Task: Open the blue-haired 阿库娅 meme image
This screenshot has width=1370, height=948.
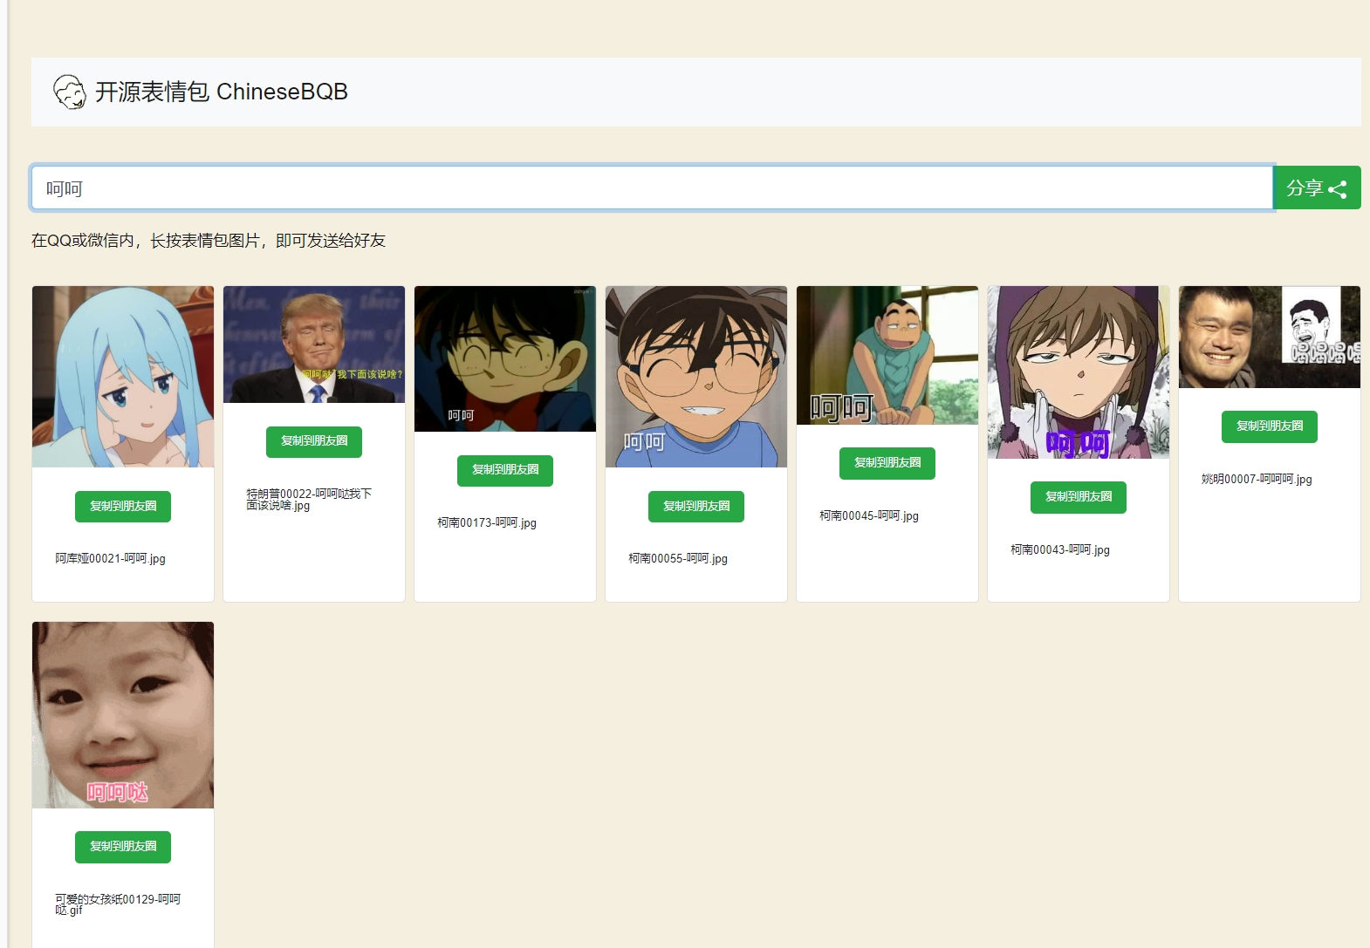Action: pyautogui.click(x=123, y=377)
